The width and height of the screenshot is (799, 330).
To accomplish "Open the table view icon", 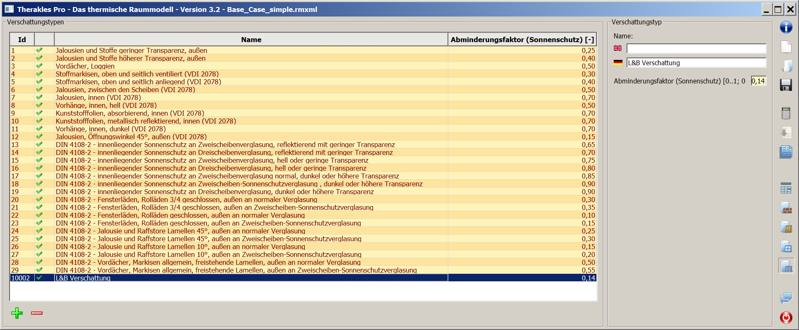I will click(x=786, y=188).
